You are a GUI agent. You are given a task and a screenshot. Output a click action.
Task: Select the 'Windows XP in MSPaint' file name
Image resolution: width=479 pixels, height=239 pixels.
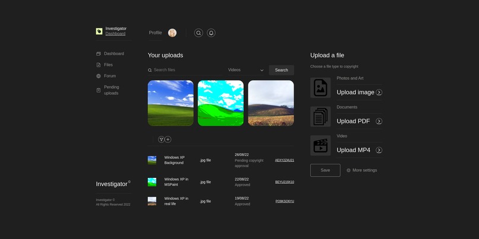click(x=177, y=182)
